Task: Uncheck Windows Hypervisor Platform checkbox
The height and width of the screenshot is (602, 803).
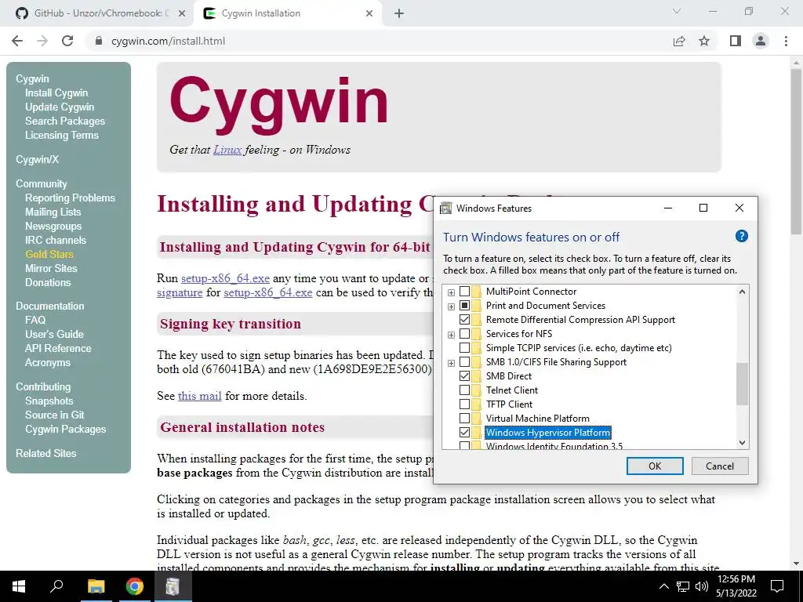Action: 464,432
